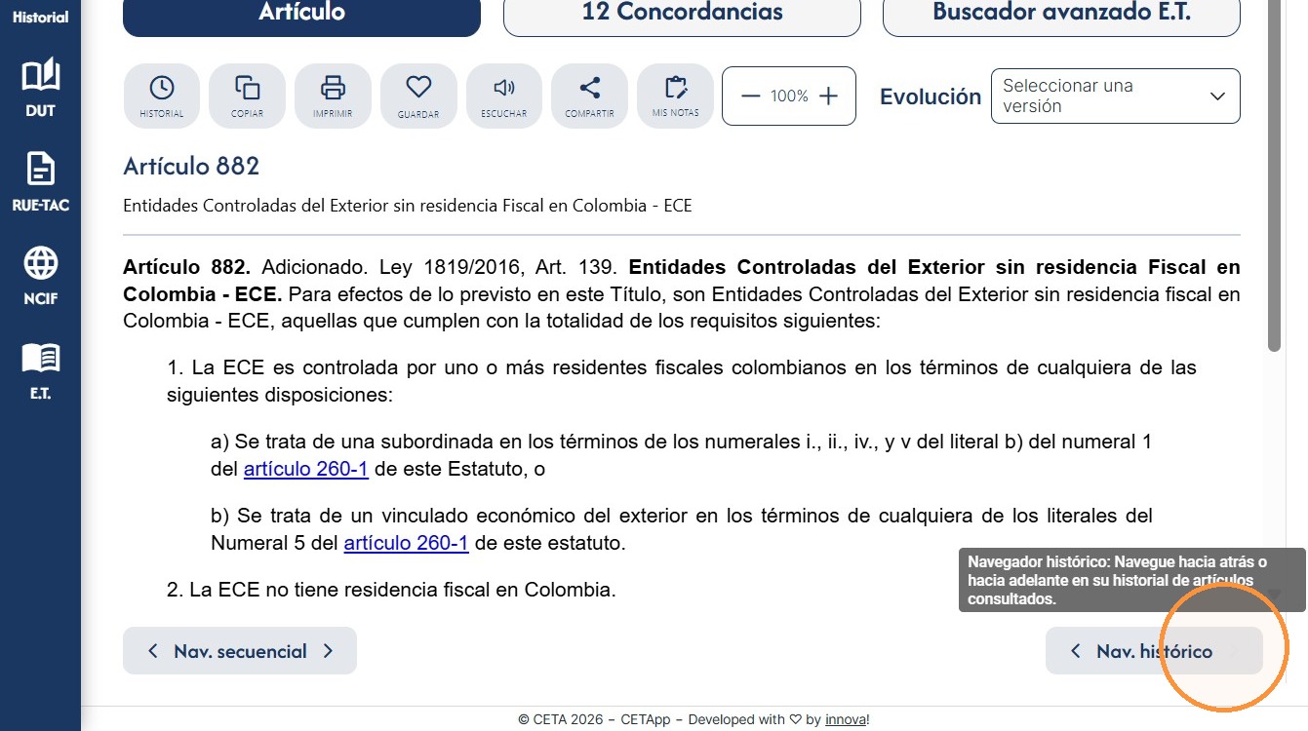This screenshot has height=731, width=1308.
Task: Go to previous article in Nav. secuencial
Action: point(152,651)
